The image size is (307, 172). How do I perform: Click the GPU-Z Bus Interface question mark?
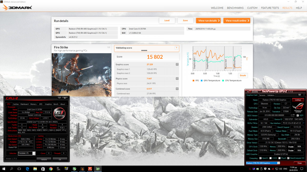304,123
